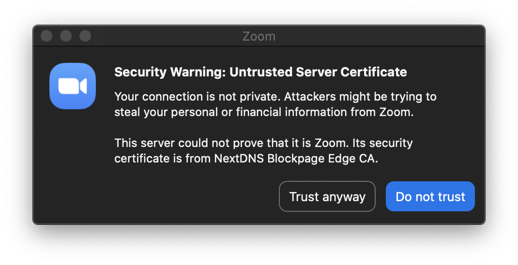The height and width of the screenshot is (265, 518).
Task: Click the Your connection is not private sentence
Action: (198, 97)
